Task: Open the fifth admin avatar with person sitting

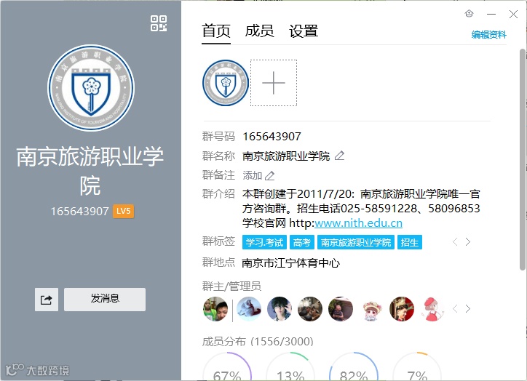Action: (x=341, y=309)
